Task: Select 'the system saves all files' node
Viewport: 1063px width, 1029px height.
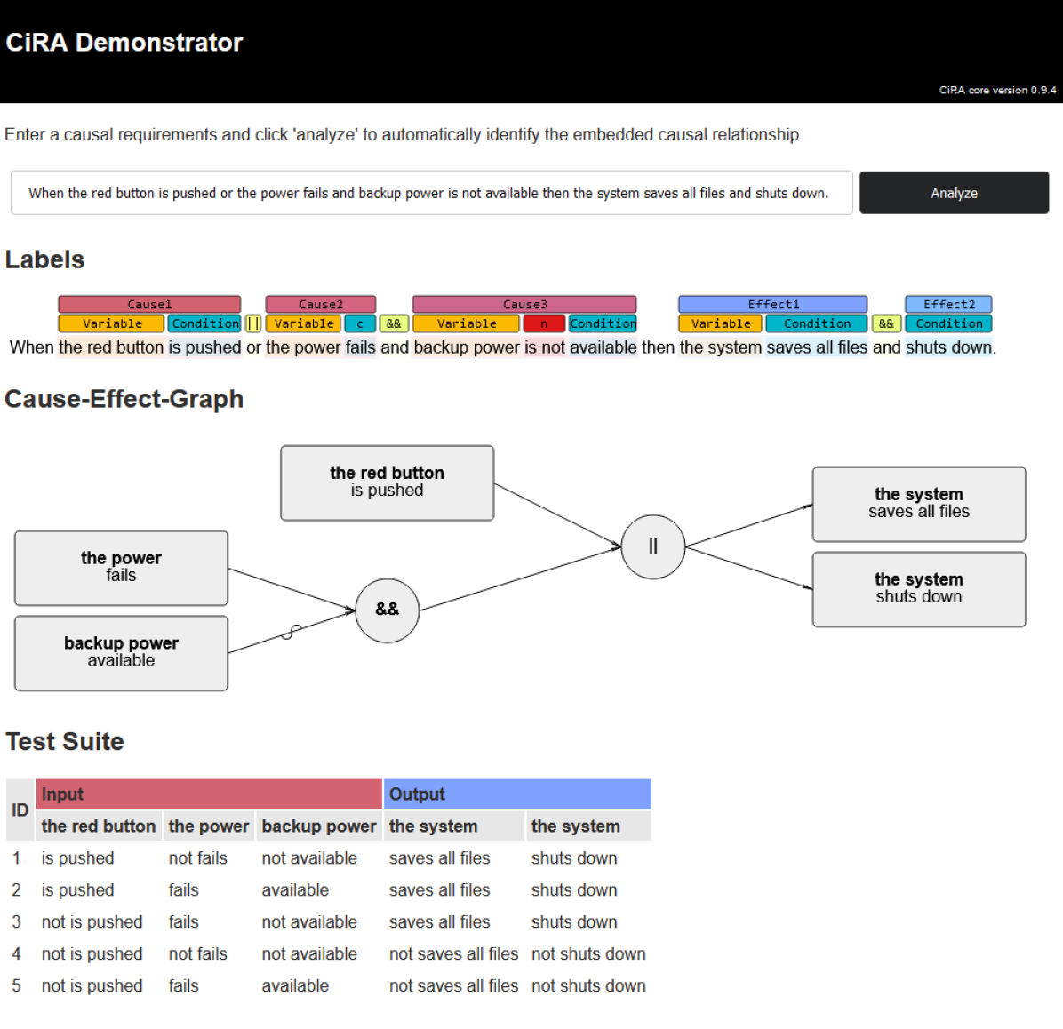Action: [x=919, y=504]
